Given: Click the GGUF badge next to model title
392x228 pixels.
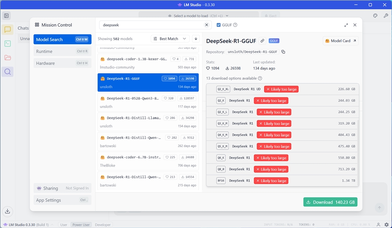Looking at the screenshot, I should [x=274, y=41].
